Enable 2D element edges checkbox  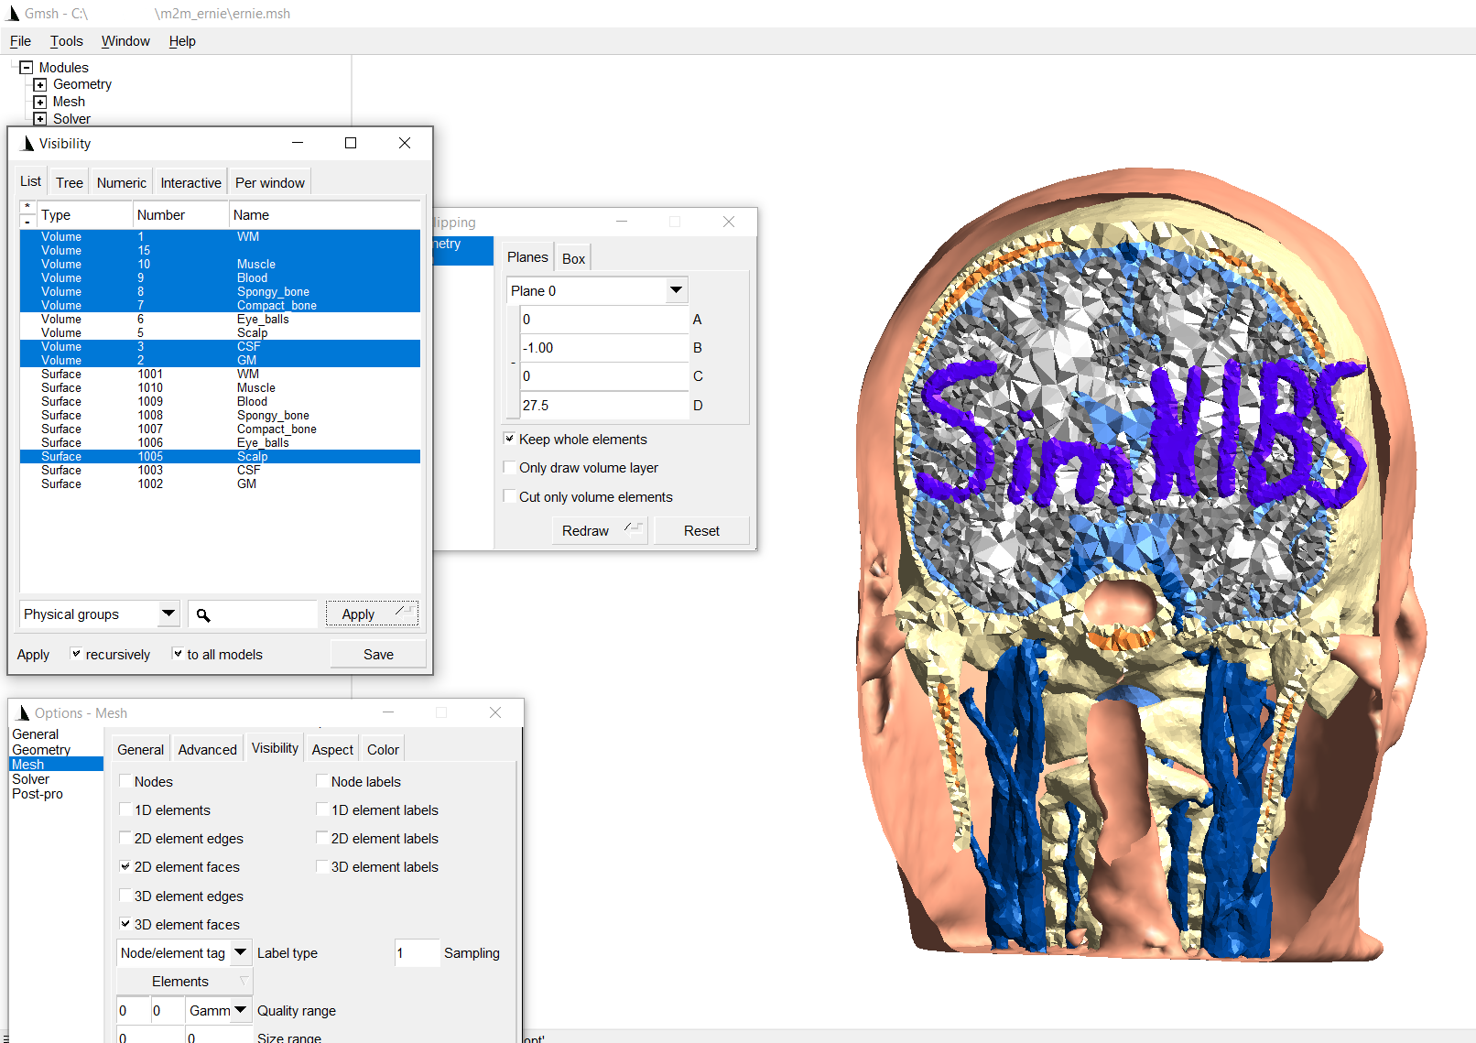(x=125, y=838)
